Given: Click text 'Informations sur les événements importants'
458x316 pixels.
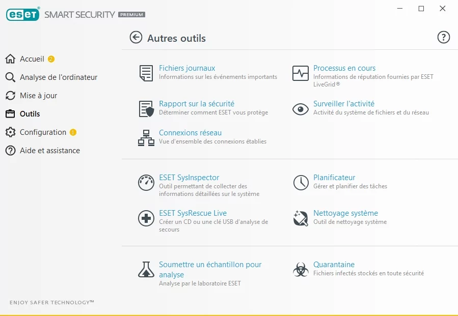Looking at the screenshot, I should (218, 77).
